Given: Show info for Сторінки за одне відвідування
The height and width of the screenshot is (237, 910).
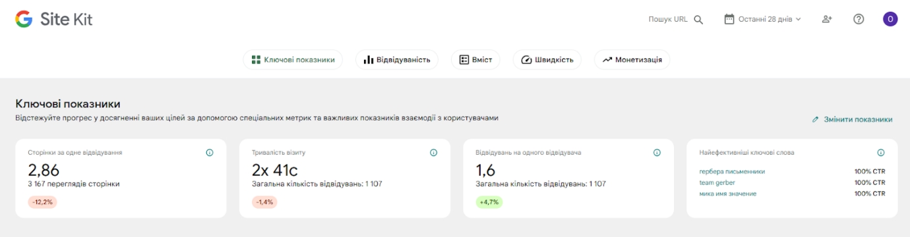Looking at the screenshot, I should (x=210, y=153).
